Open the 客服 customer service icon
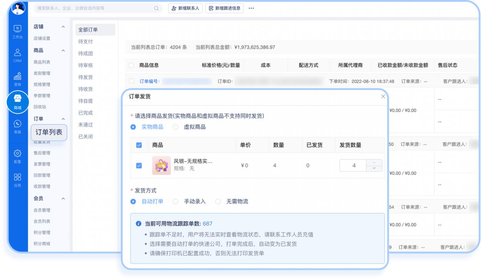 (17, 126)
